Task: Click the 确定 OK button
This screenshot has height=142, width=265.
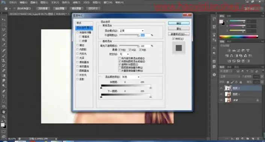Action: (x=179, y=23)
